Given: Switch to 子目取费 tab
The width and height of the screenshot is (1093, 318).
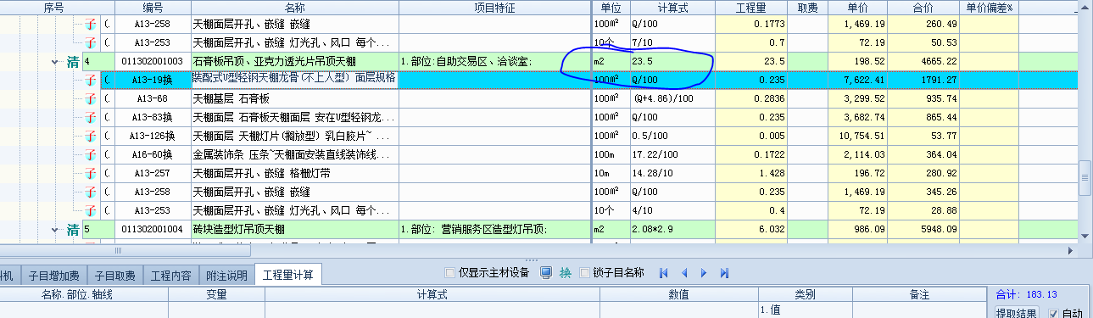Looking at the screenshot, I should (114, 276).
